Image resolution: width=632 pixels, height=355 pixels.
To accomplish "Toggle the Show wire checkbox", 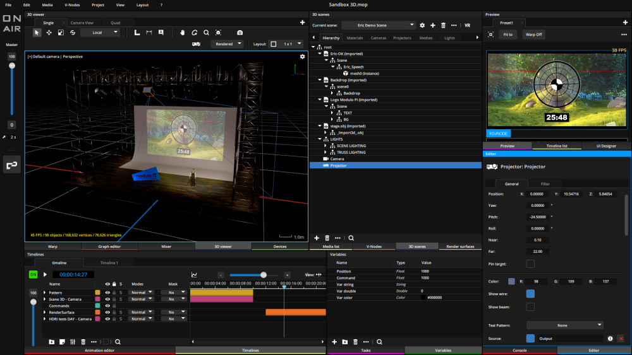I will tap(530, 293).
